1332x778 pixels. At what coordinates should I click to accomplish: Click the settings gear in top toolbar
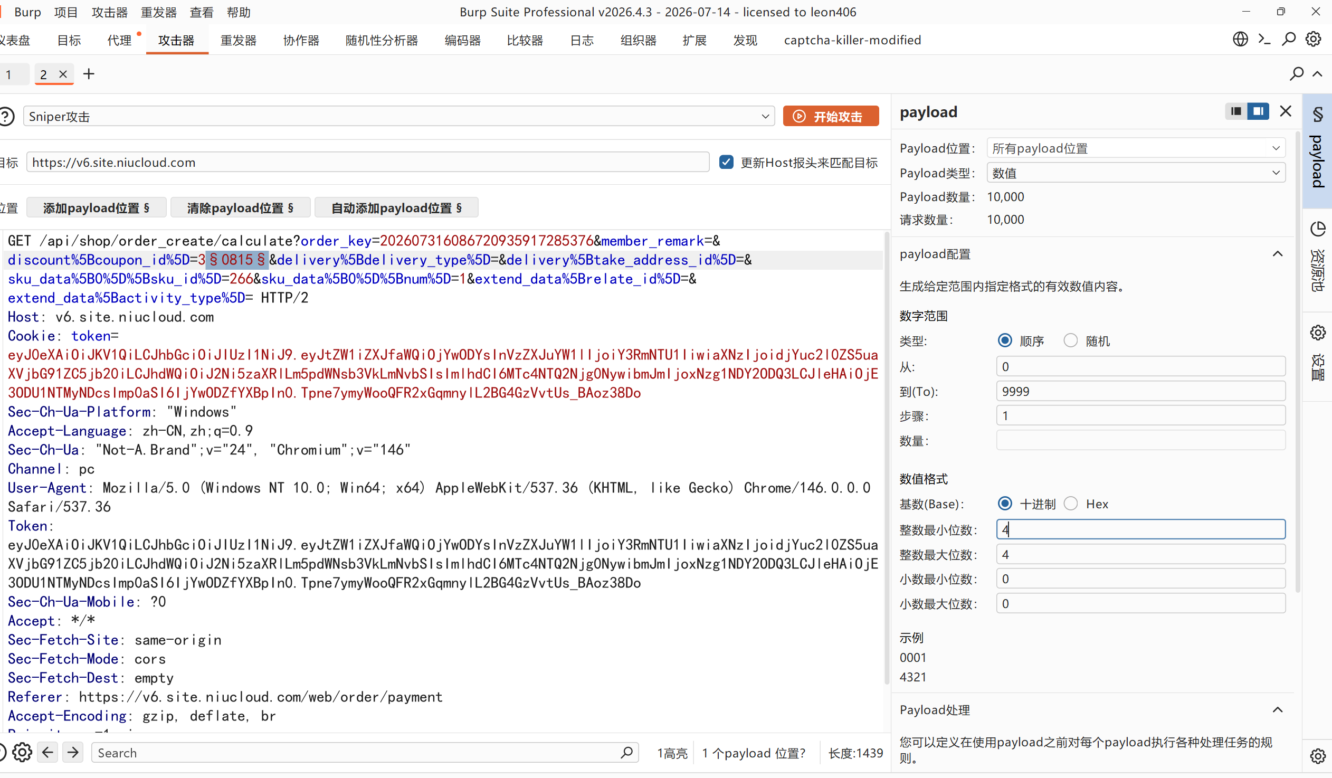click(x=1313, y=40)
